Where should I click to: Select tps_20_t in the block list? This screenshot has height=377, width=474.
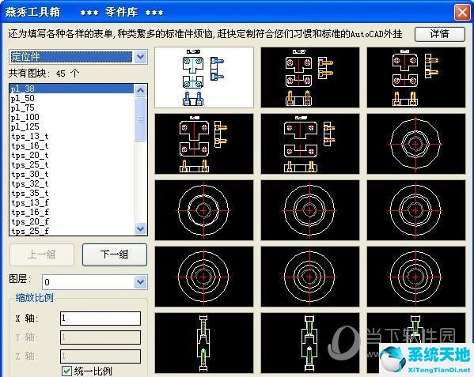point(72,155)
